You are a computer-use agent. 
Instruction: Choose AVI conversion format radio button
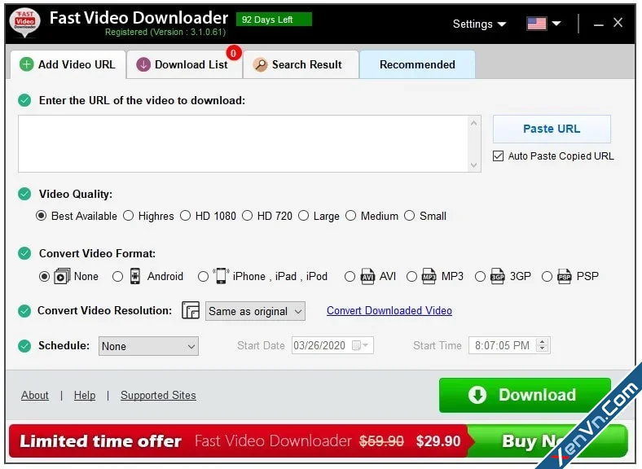click(350, 277)
